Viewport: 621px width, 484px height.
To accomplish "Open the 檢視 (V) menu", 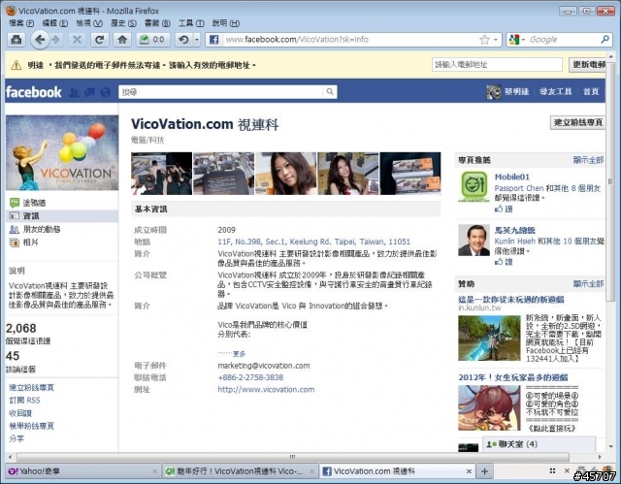I will coord(89,23).
